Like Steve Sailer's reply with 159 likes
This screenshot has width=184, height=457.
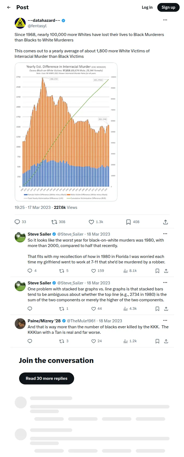coord(93,271)
